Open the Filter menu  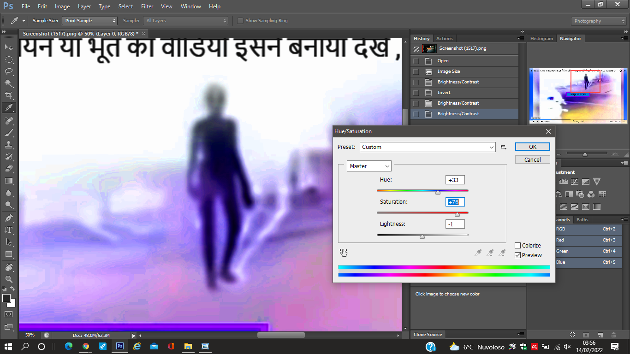[147, 6]
